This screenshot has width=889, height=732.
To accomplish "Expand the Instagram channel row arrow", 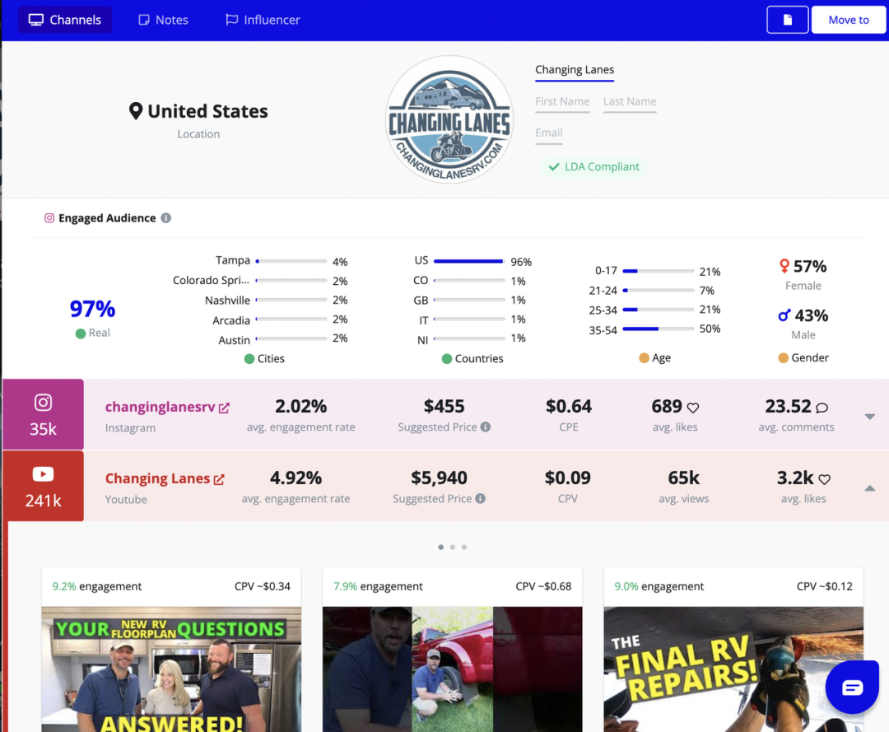I will point(870,417).
